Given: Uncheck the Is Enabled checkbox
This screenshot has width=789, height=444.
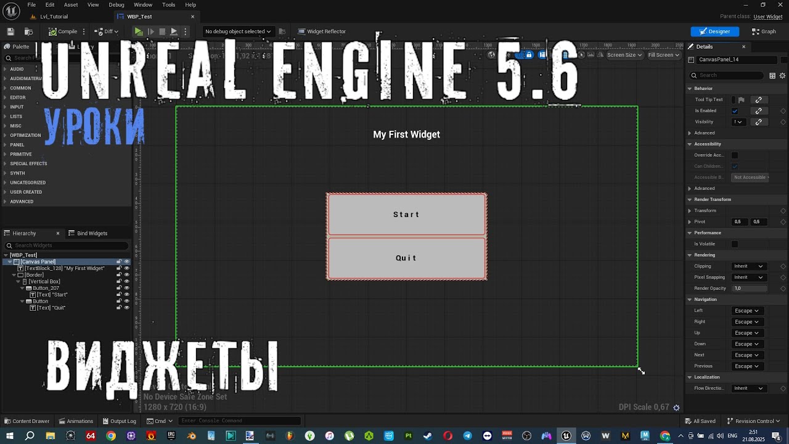Looking at the screenshot, I should click(x=735, y=111).
